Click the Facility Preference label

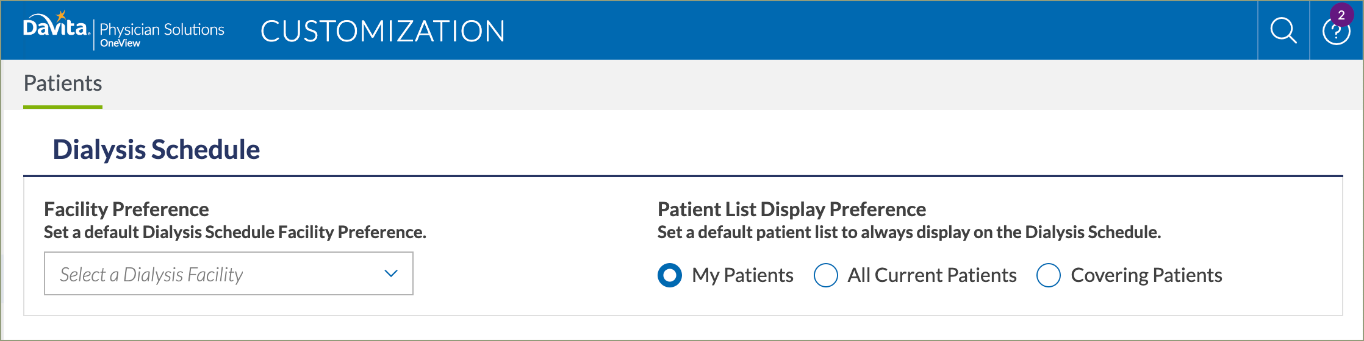126,209
